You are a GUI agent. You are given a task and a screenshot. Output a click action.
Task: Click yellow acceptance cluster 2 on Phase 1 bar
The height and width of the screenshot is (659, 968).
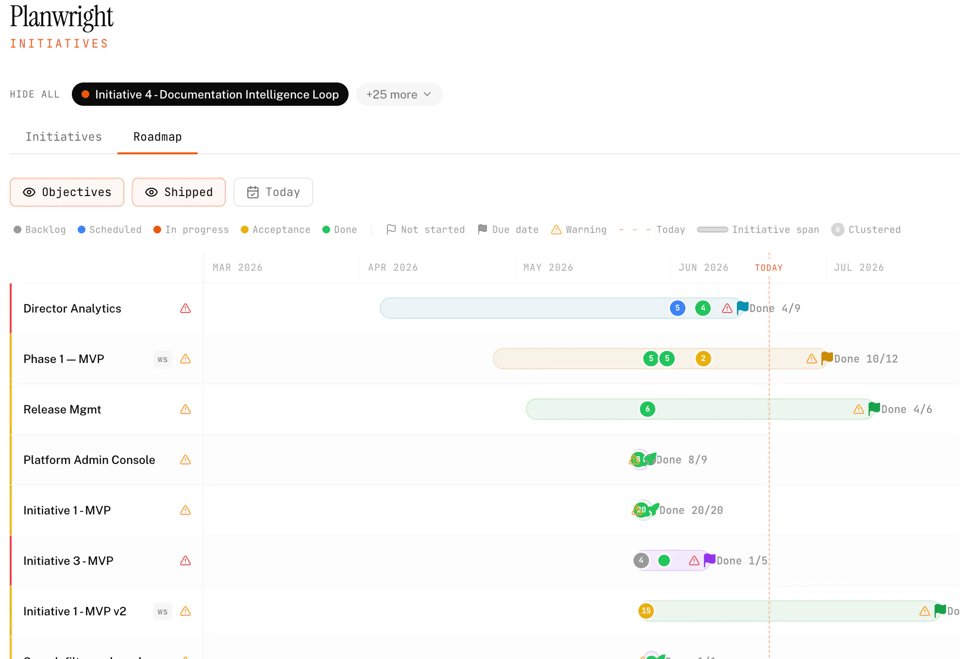pos(703,359)
